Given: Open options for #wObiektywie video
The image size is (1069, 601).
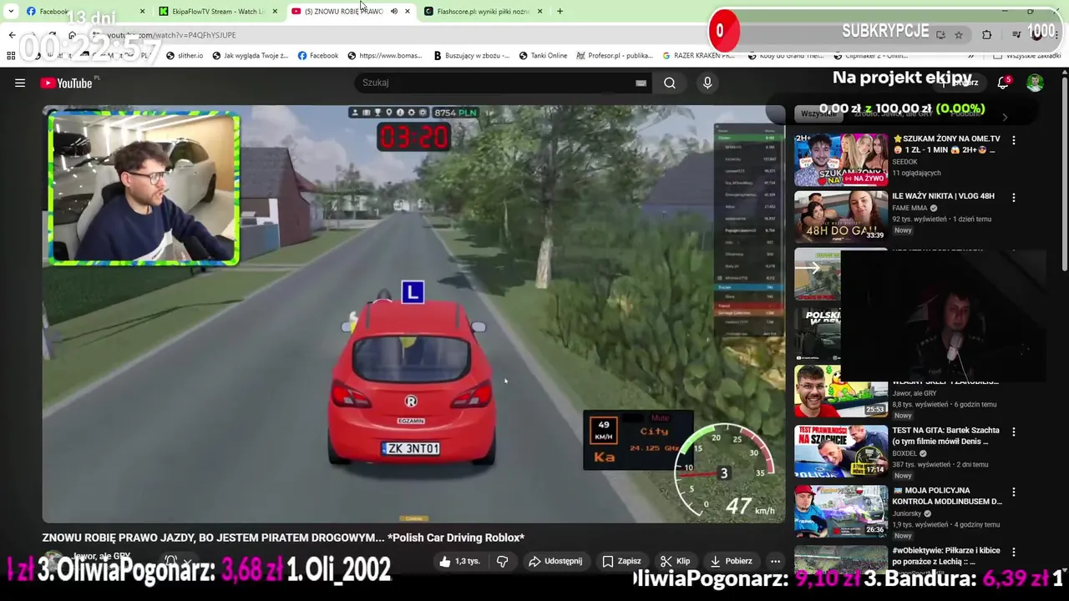Looking at the screenshot, I should pos(1014,552).
